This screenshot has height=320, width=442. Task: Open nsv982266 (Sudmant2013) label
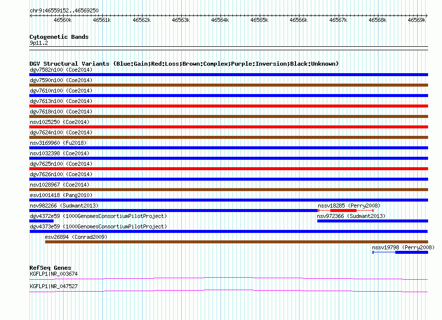(x=64, y=206)
